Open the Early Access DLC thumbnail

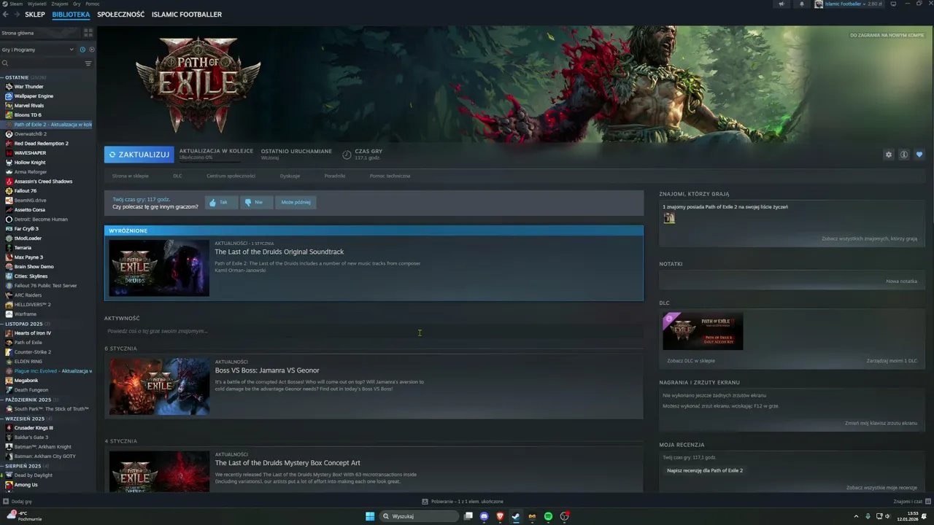pos(703,332)
